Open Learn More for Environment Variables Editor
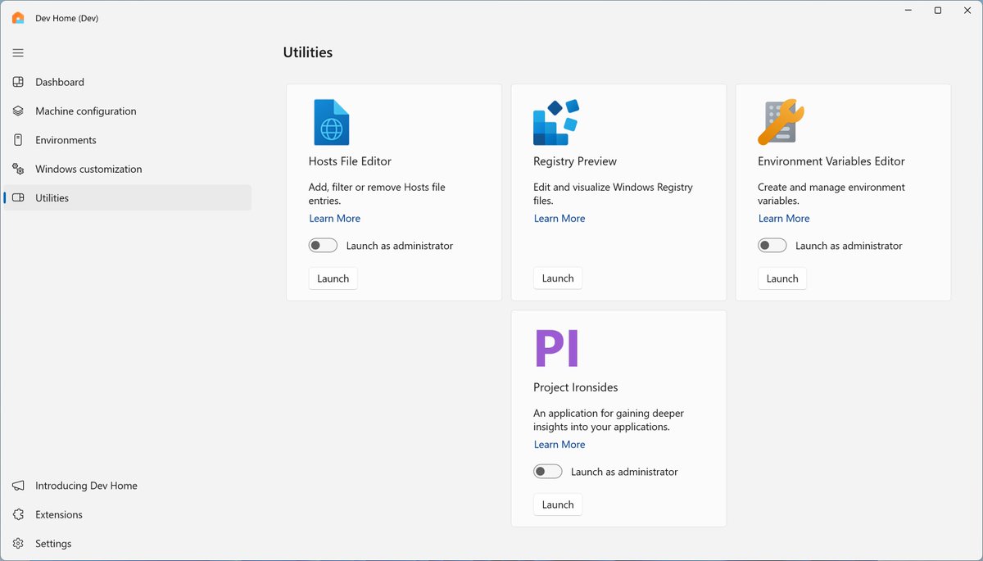This screenshot has height=561, width=983. [784, 219]
